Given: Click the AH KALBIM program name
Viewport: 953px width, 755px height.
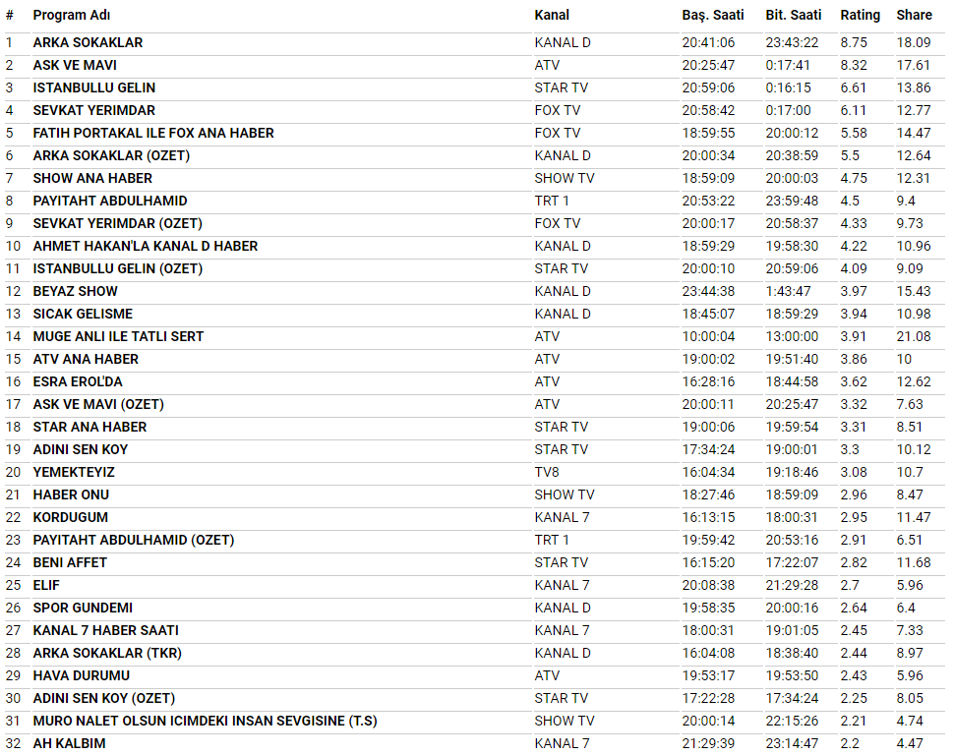Looking at the screenshot, I should [x=69, y=743].
